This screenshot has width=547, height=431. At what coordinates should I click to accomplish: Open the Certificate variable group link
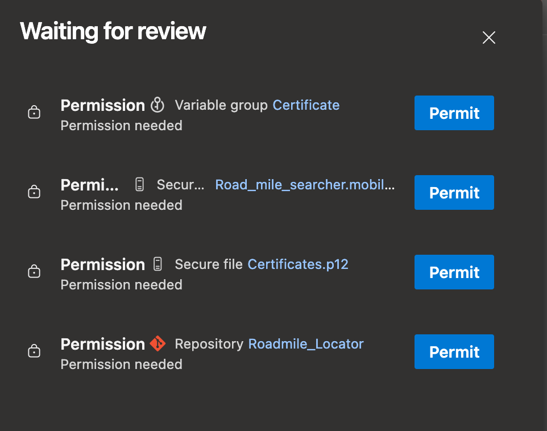306,105
